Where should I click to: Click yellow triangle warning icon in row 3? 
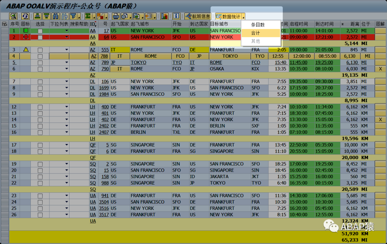pos(26,49)
